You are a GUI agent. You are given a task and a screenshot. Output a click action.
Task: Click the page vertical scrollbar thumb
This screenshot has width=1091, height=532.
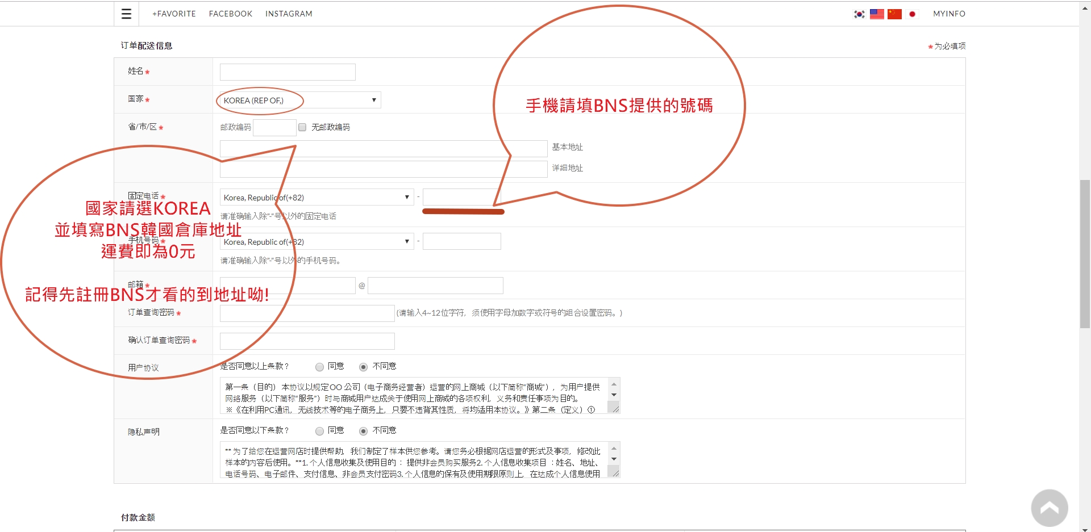click(x=1085, y=253)
